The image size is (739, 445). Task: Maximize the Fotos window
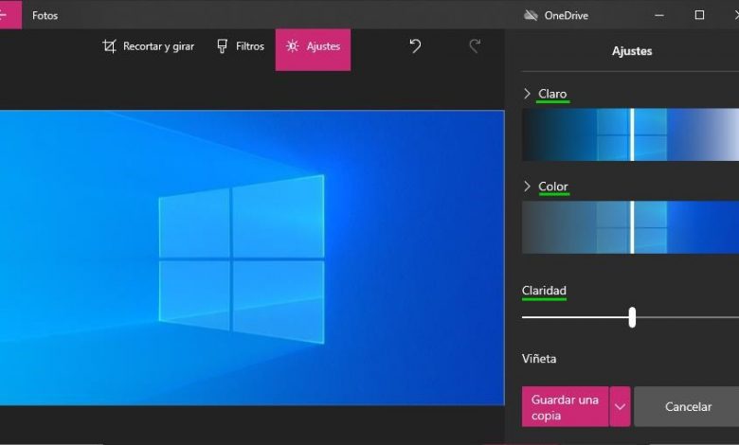[699, 15]
